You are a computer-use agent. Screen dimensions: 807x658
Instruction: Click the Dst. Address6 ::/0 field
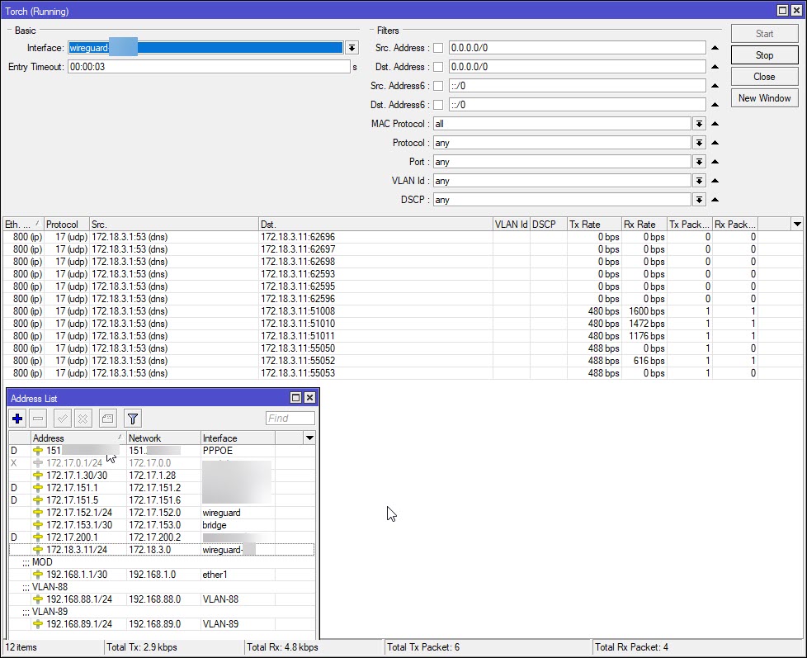pos(577,105)
